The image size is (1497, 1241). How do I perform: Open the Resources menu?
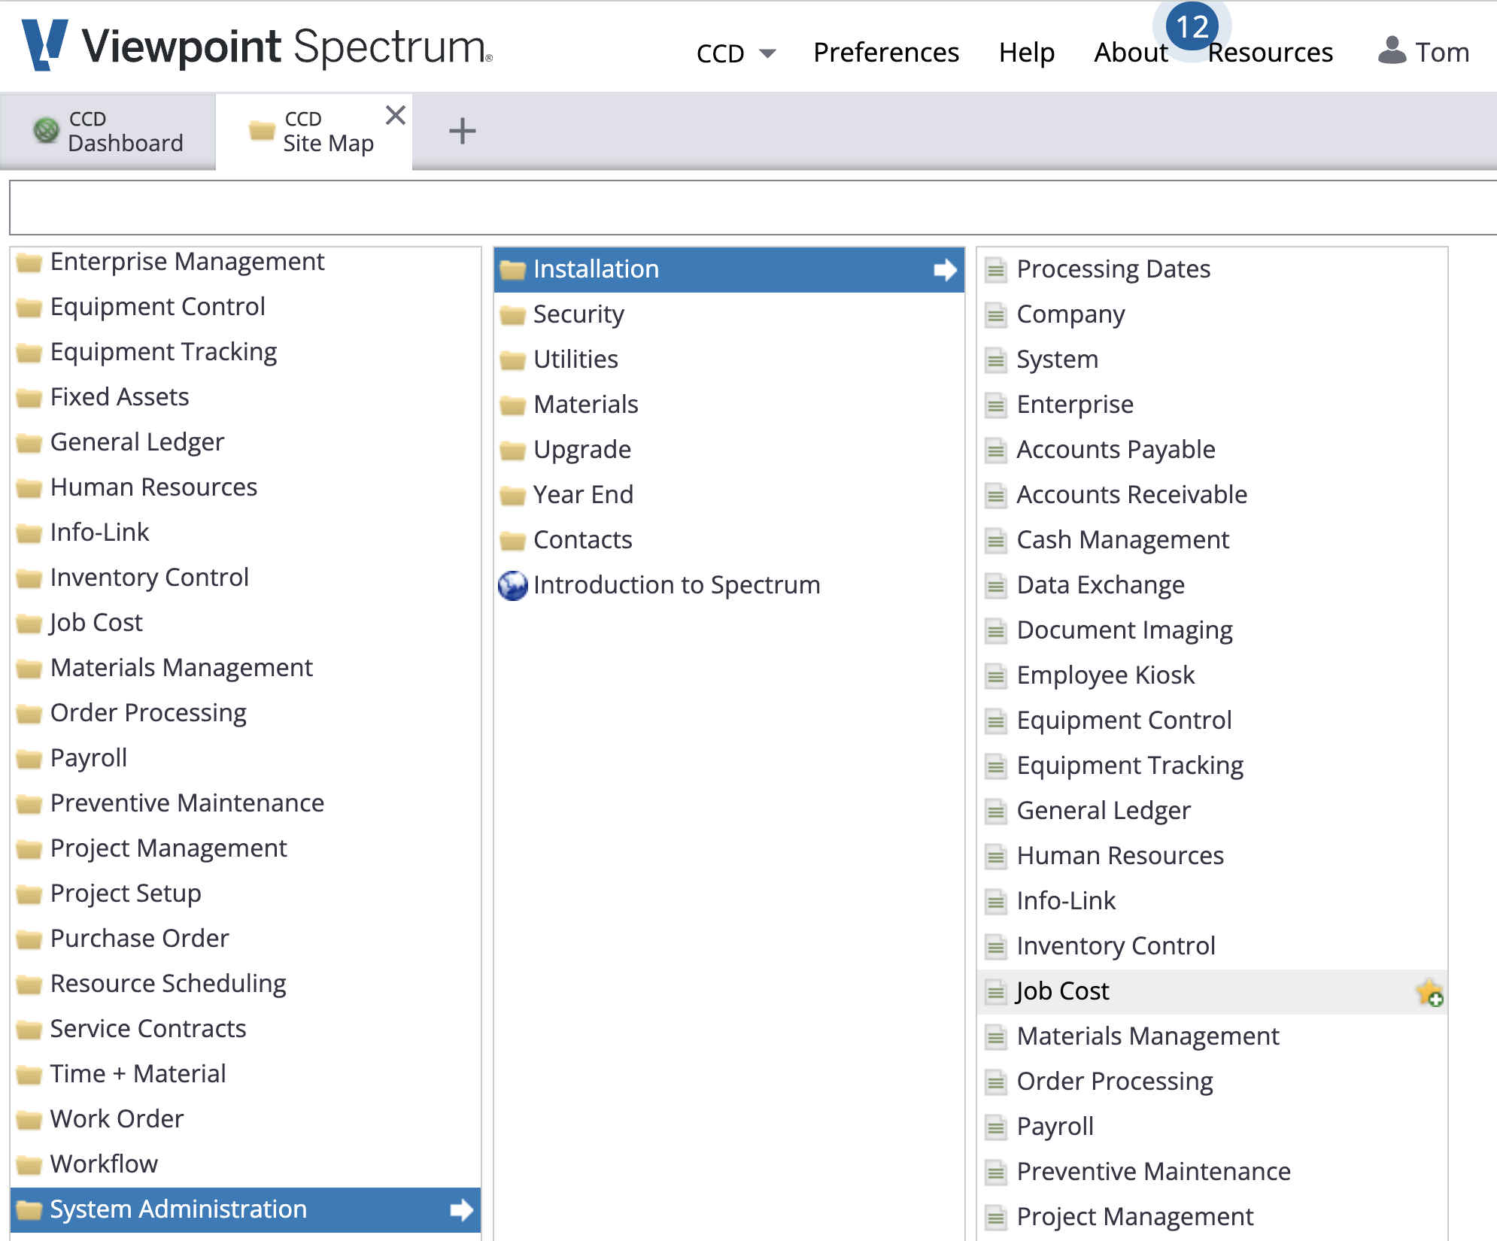(1271, 53)
